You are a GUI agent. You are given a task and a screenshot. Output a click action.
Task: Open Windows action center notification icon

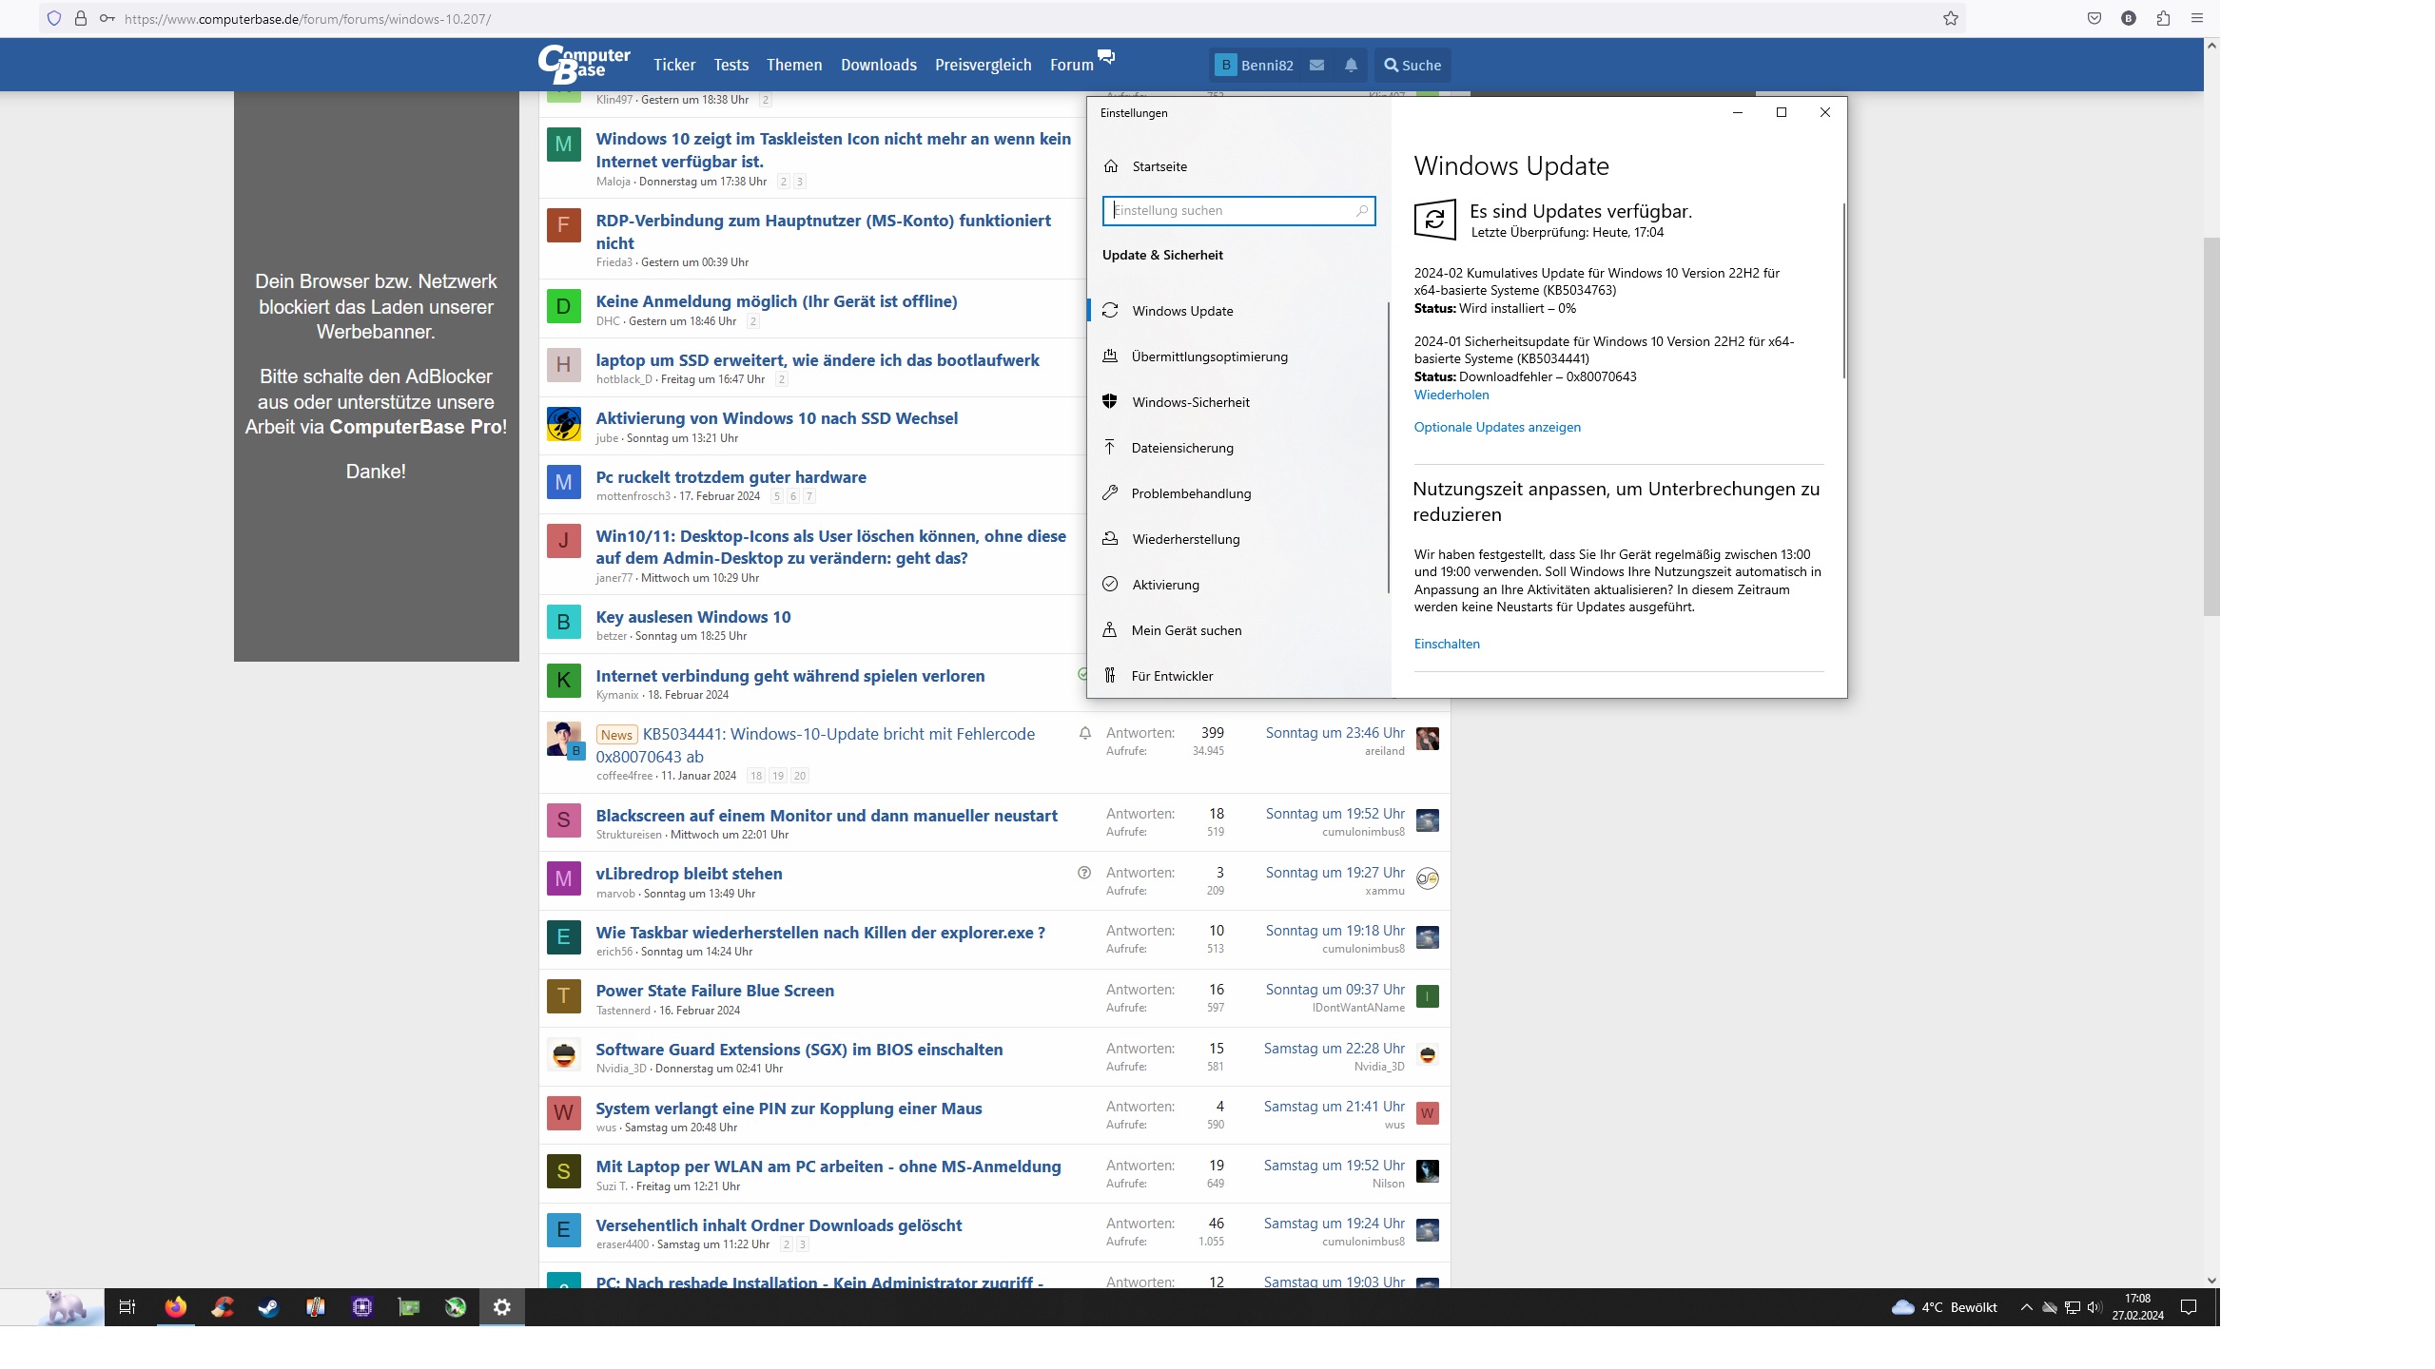(2189, 1307)
